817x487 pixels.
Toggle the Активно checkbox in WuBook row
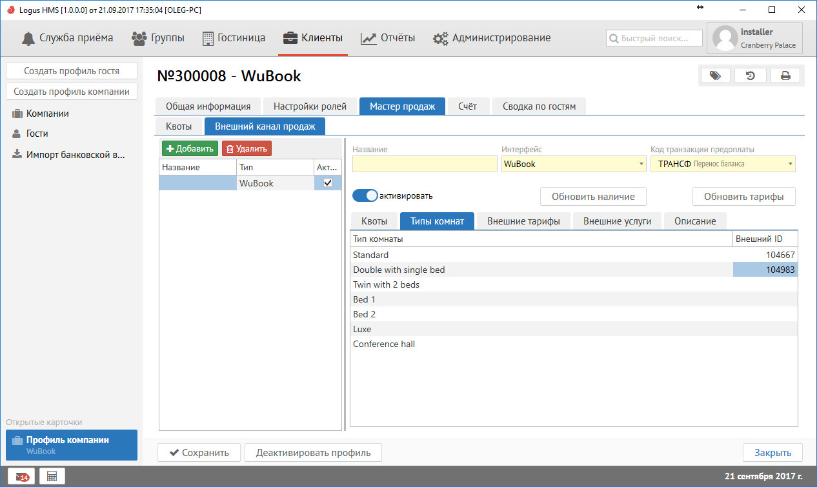(328, 183)
